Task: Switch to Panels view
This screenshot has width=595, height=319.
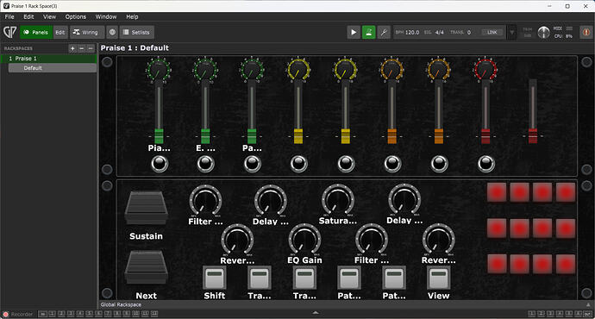Action: [x=36, y=32]
